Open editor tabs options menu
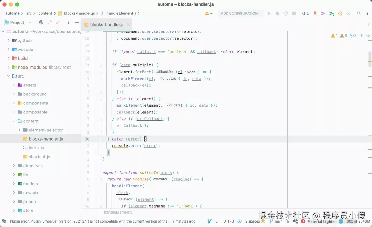Screen dimensions: 372x227 pyautogui.click(x=368, y=25)
